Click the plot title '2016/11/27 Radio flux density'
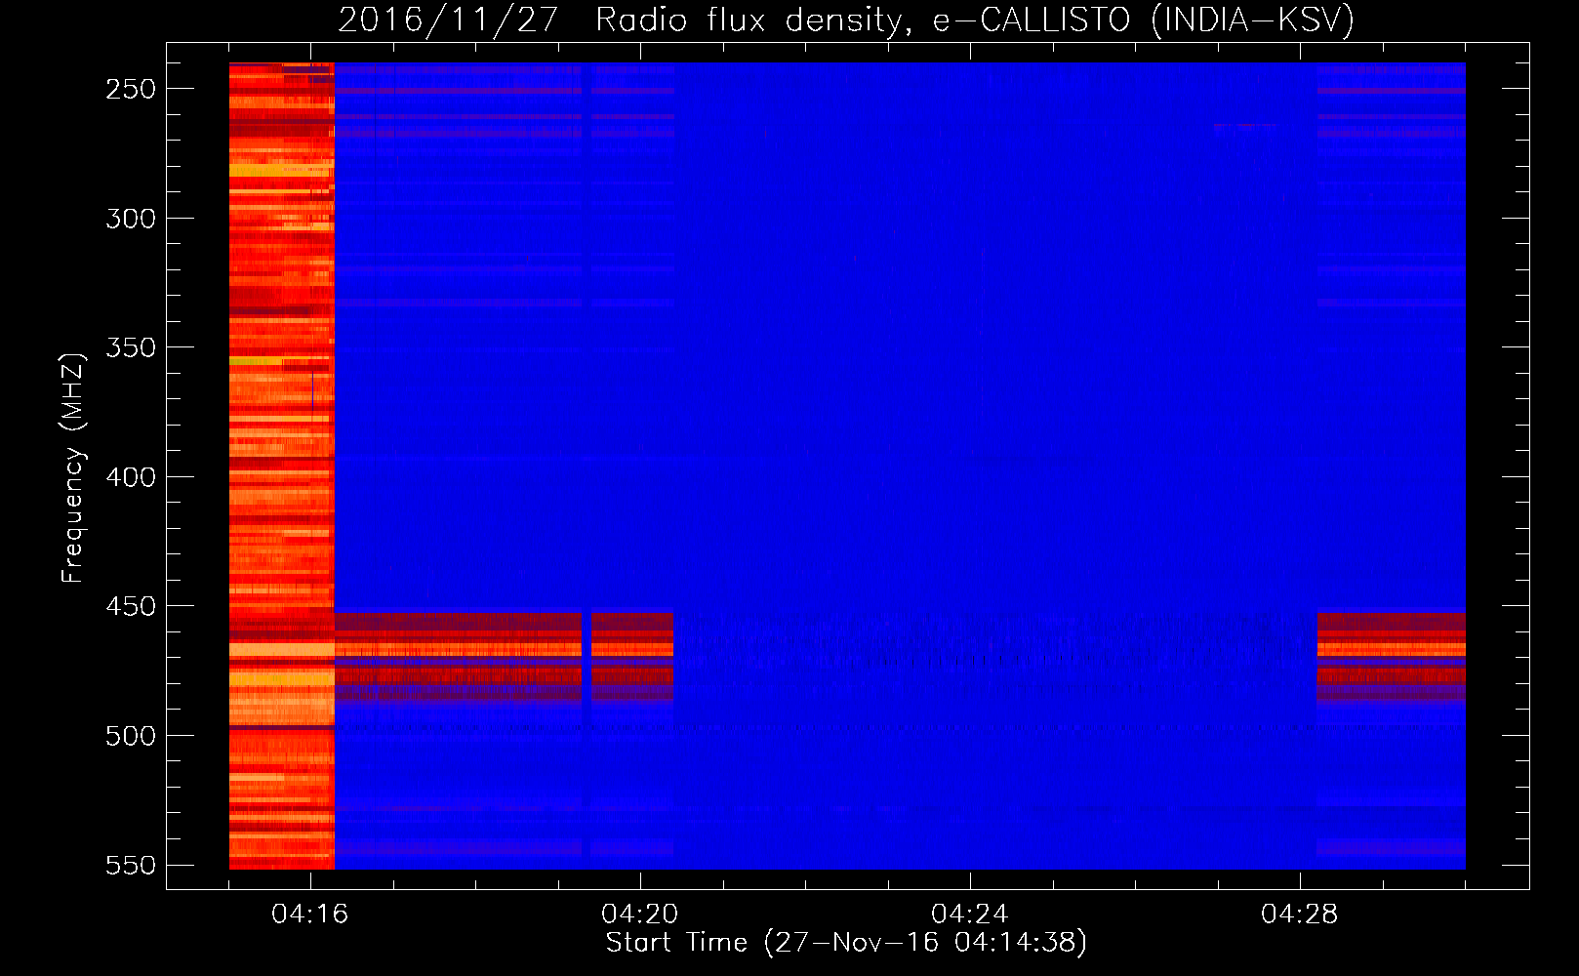The height and width of the screenshot is (976, 1579). coord(847,20)
